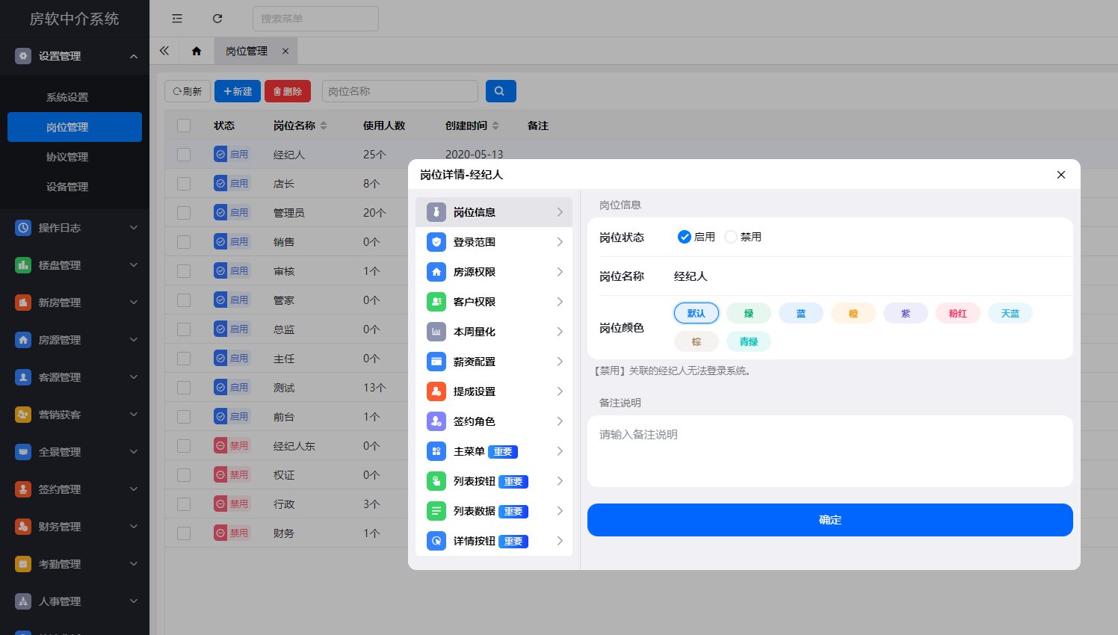
Task: Check the checkbox for 销售 row
Action: pyautogui.click(x=184, y=242)
